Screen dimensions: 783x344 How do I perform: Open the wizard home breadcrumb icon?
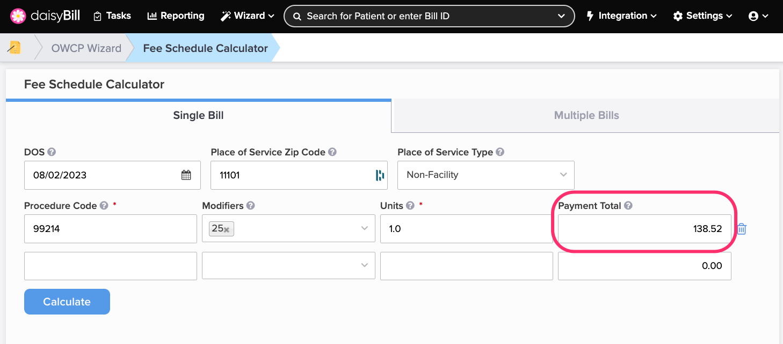pyautogui.click(x=15, y=48)
